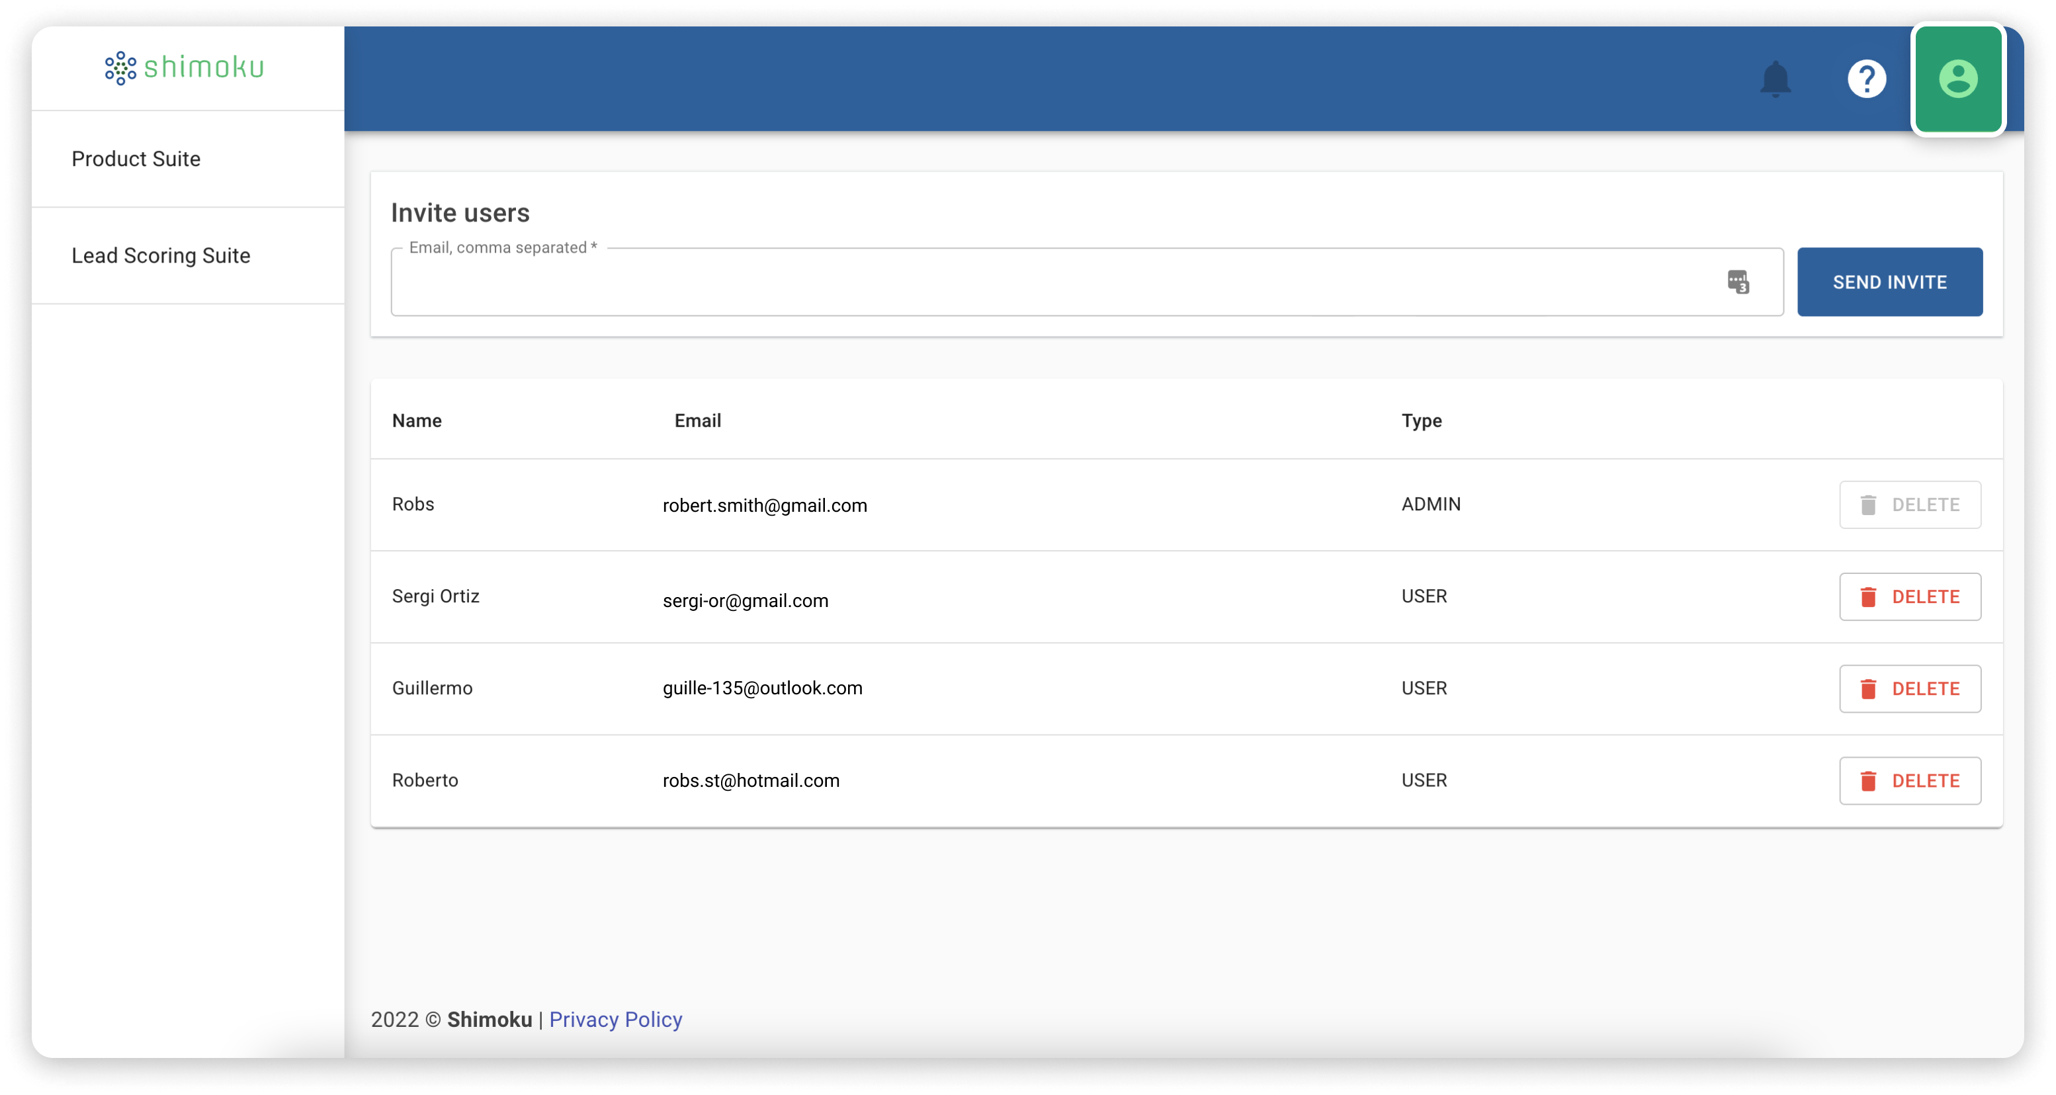Open Lead Scoring Suite in sidebar
The width and height of the screenshot is (2056, 1095).
click(161, 255)
